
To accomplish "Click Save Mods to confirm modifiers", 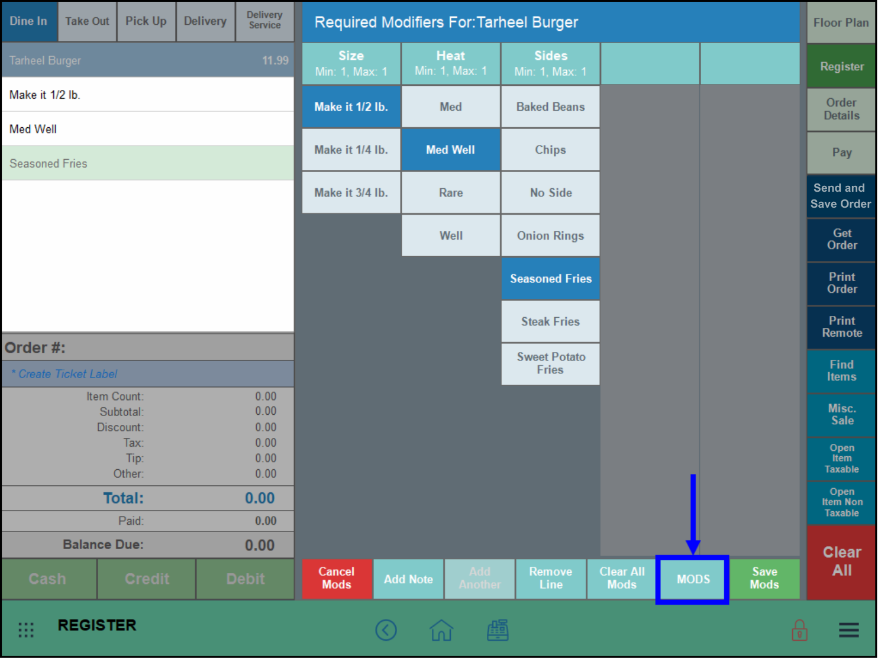I will pyautogui.click(x=764, y=579).
